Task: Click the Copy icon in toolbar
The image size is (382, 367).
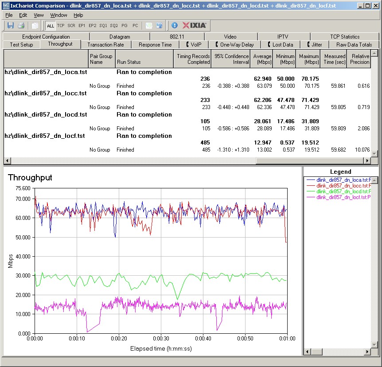Action: [x=35, y=25]
